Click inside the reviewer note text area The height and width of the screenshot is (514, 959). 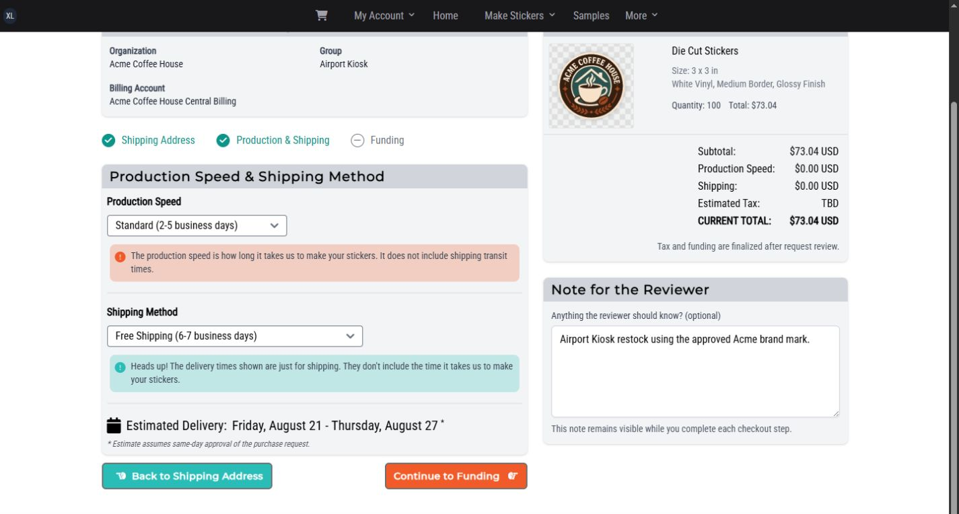coord(695,371)
